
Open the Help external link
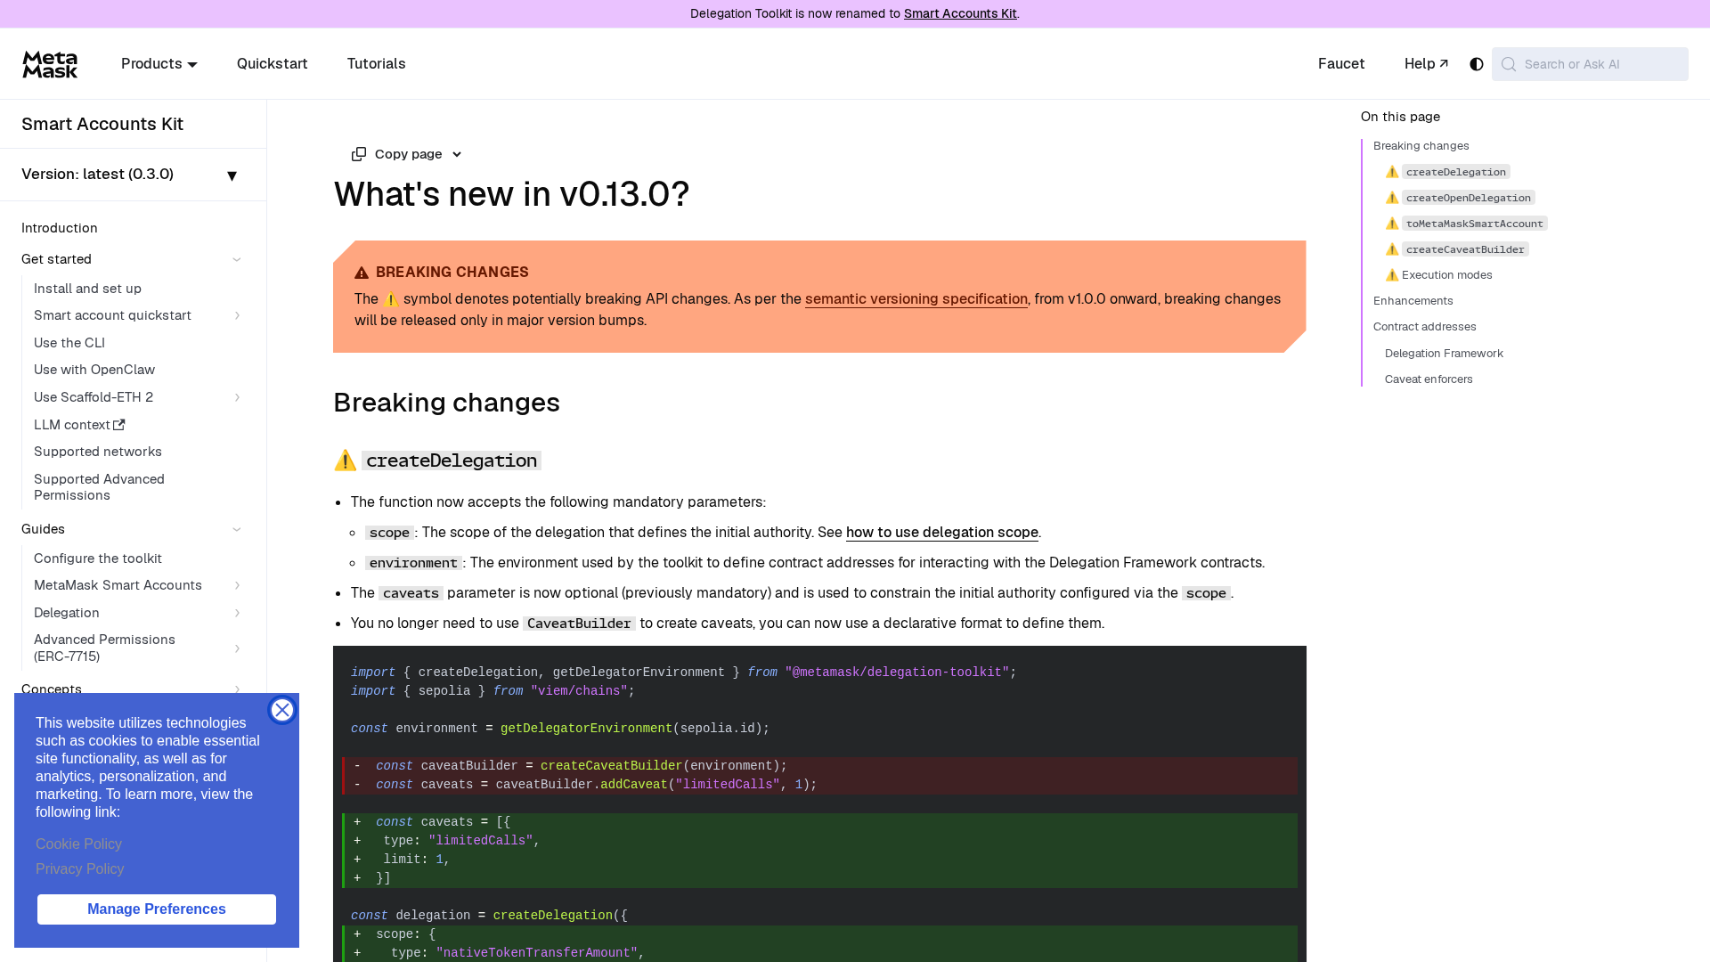pos(1426,63)
